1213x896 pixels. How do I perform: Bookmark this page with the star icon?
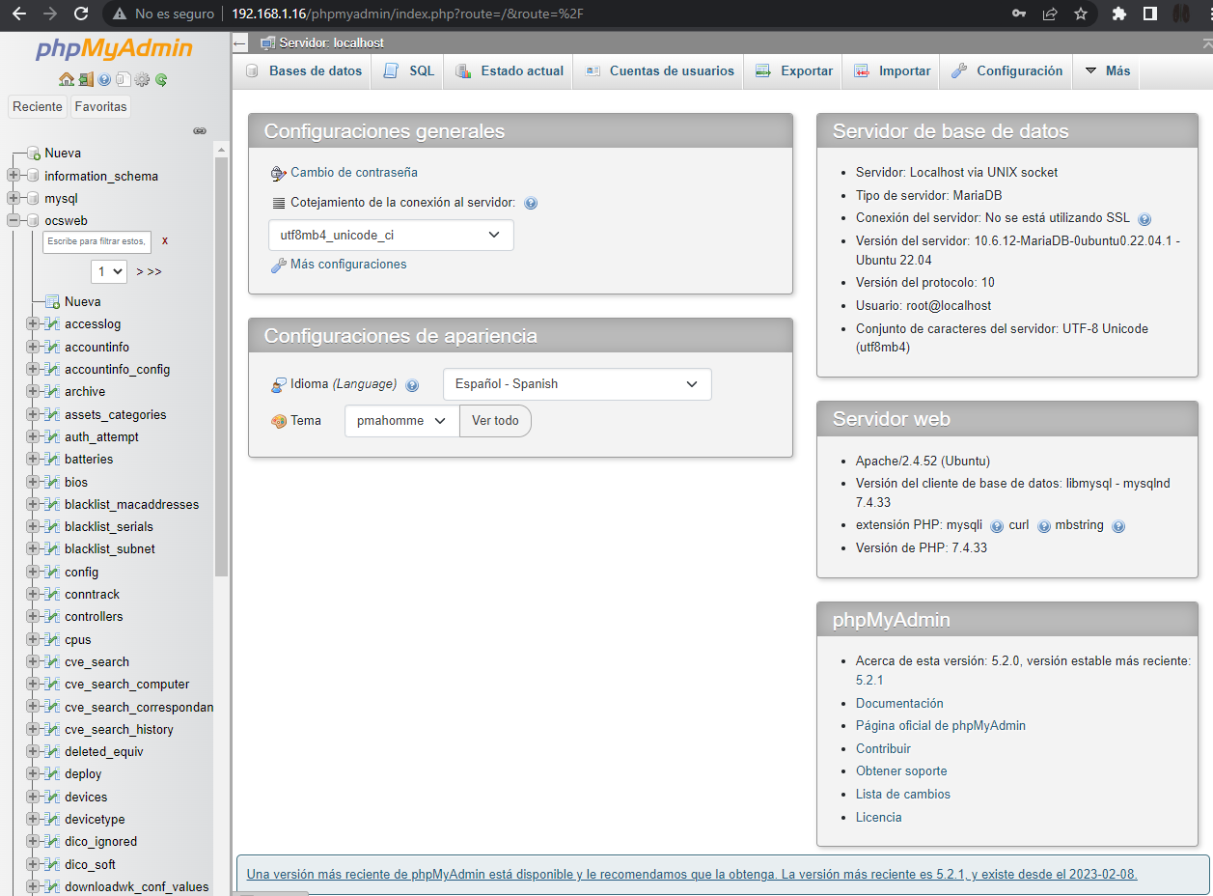pos(1081,14)
